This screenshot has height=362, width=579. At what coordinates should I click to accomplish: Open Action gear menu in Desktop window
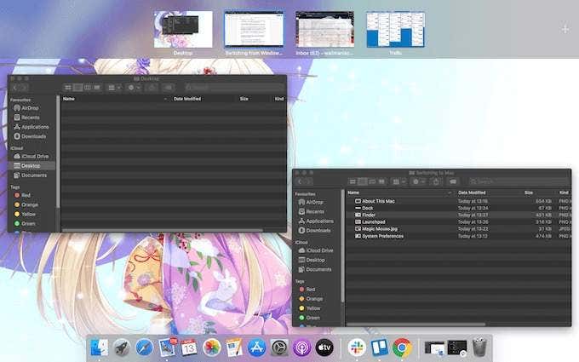click(134, 88)
